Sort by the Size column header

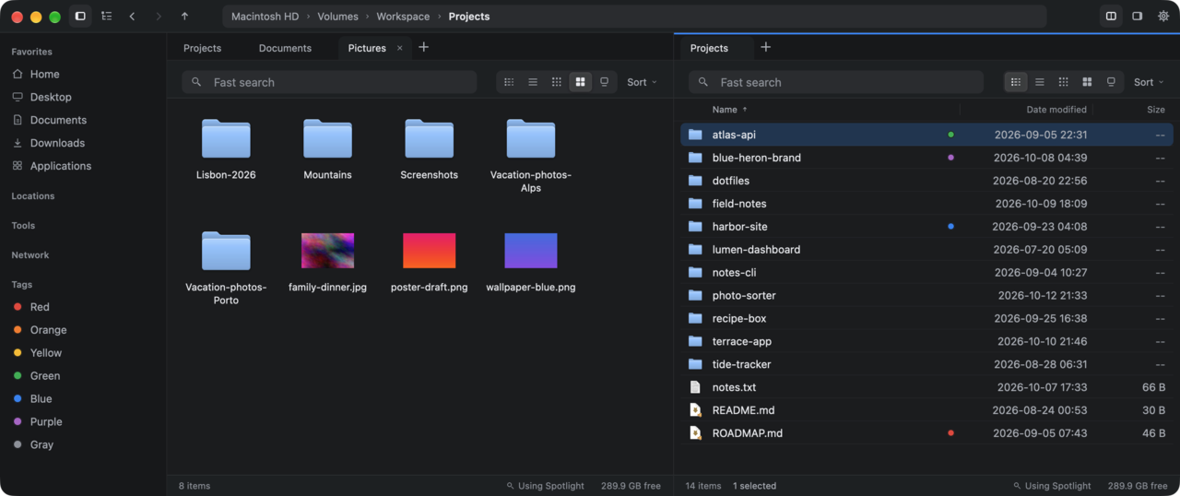(1155, 110)
